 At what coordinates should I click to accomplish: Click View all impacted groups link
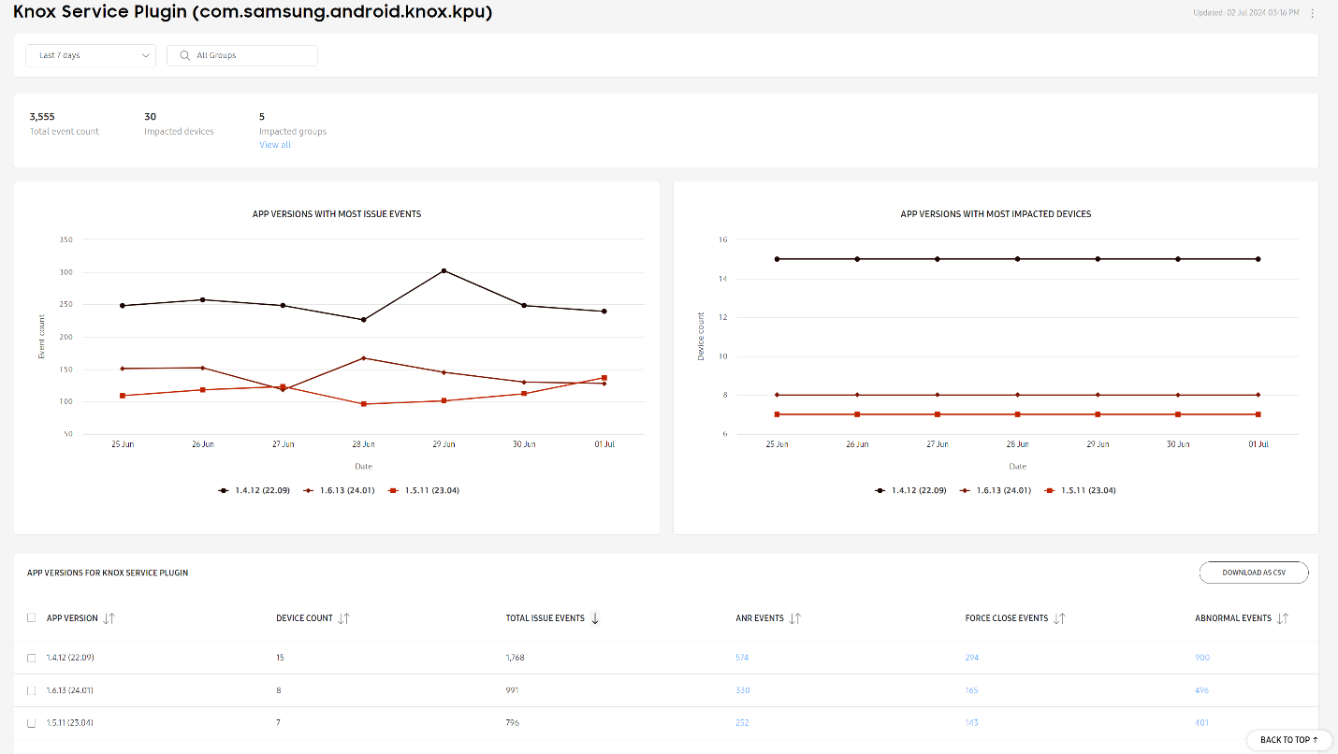point(275,145)
